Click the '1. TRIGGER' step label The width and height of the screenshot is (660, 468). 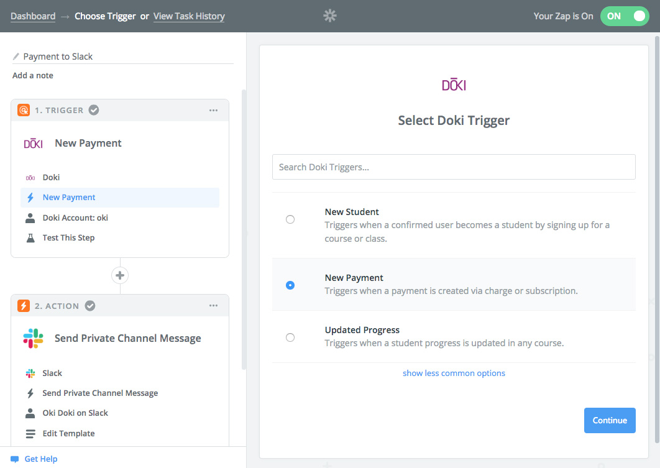point(59,110)
